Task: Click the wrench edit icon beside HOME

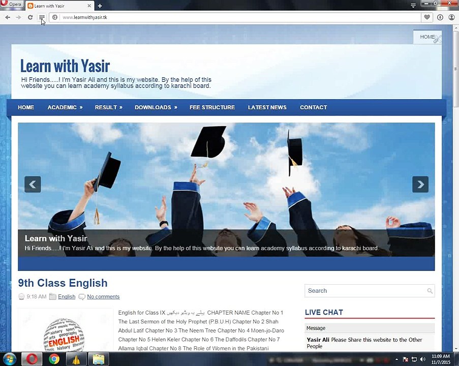Action: [x=437, y=39]
